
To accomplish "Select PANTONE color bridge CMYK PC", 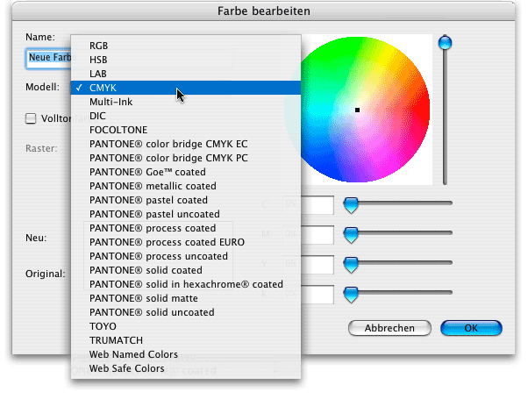I will (186, 158).
